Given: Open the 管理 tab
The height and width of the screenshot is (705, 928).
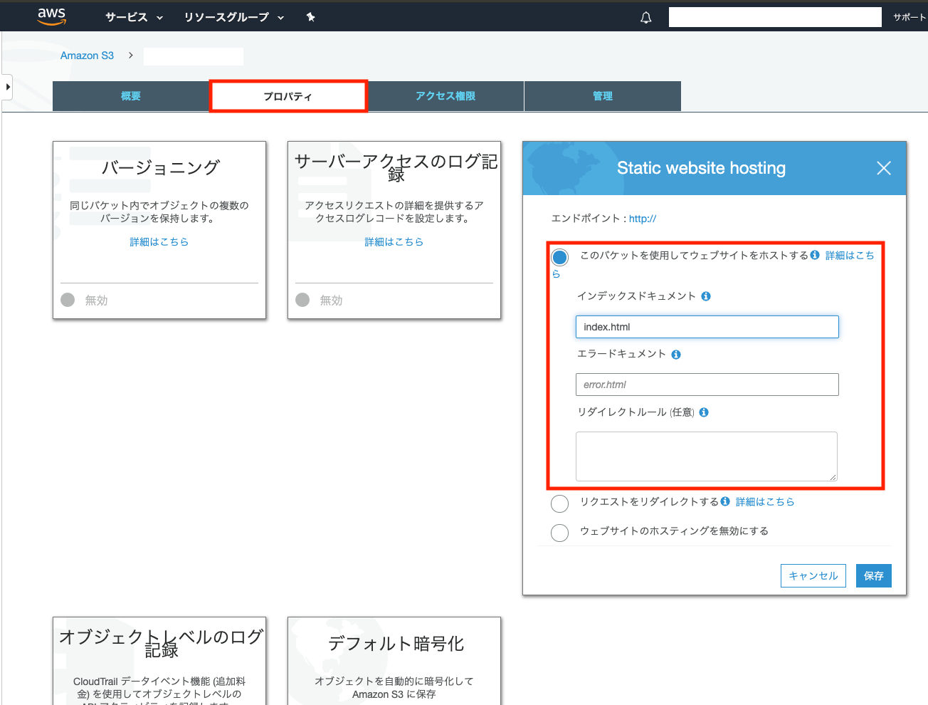Looking at the screenshot, I should pyautogui.click(x=602, y=95).
